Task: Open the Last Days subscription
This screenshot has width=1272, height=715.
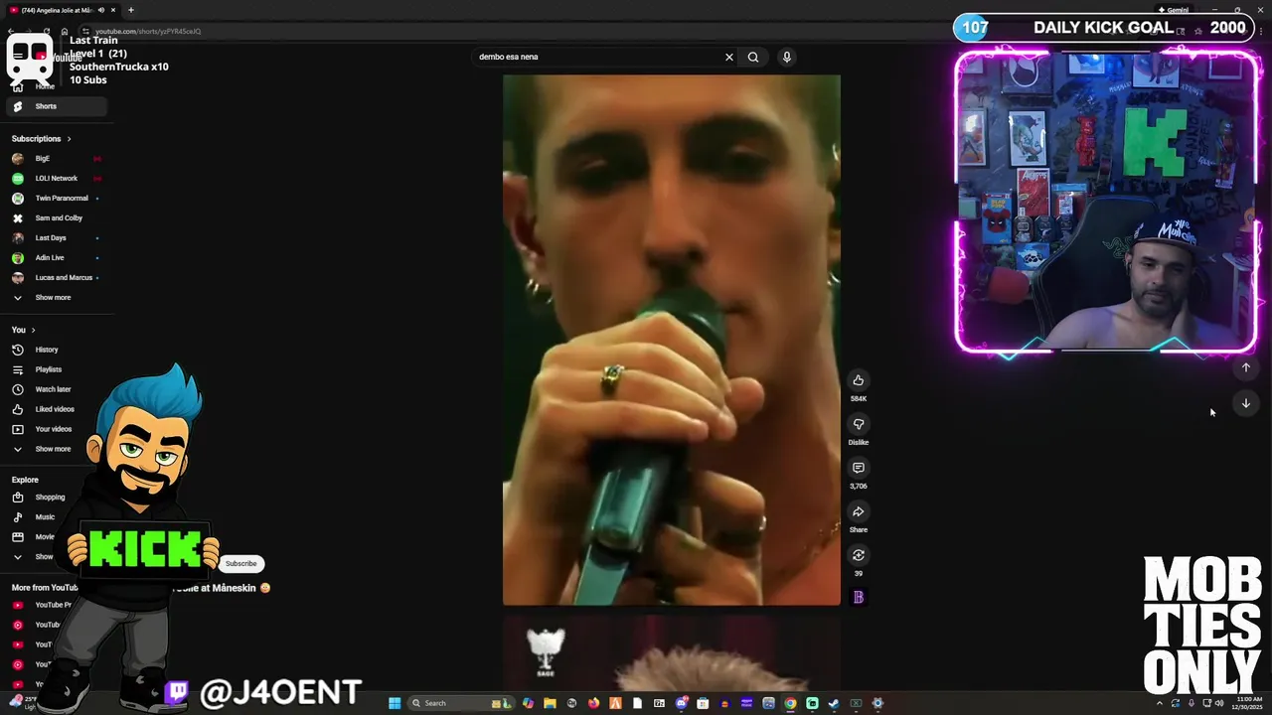Action: (55, 238)
